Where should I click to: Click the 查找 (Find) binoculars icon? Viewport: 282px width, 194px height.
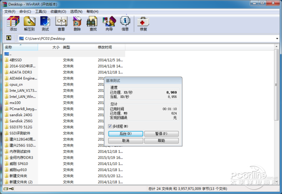(93, 23)
